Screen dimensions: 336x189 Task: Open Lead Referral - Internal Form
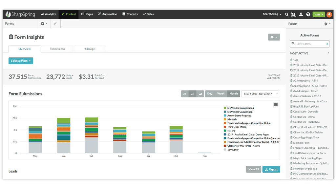point(308,153)
